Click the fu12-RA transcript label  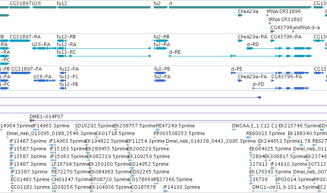(66, 45)
